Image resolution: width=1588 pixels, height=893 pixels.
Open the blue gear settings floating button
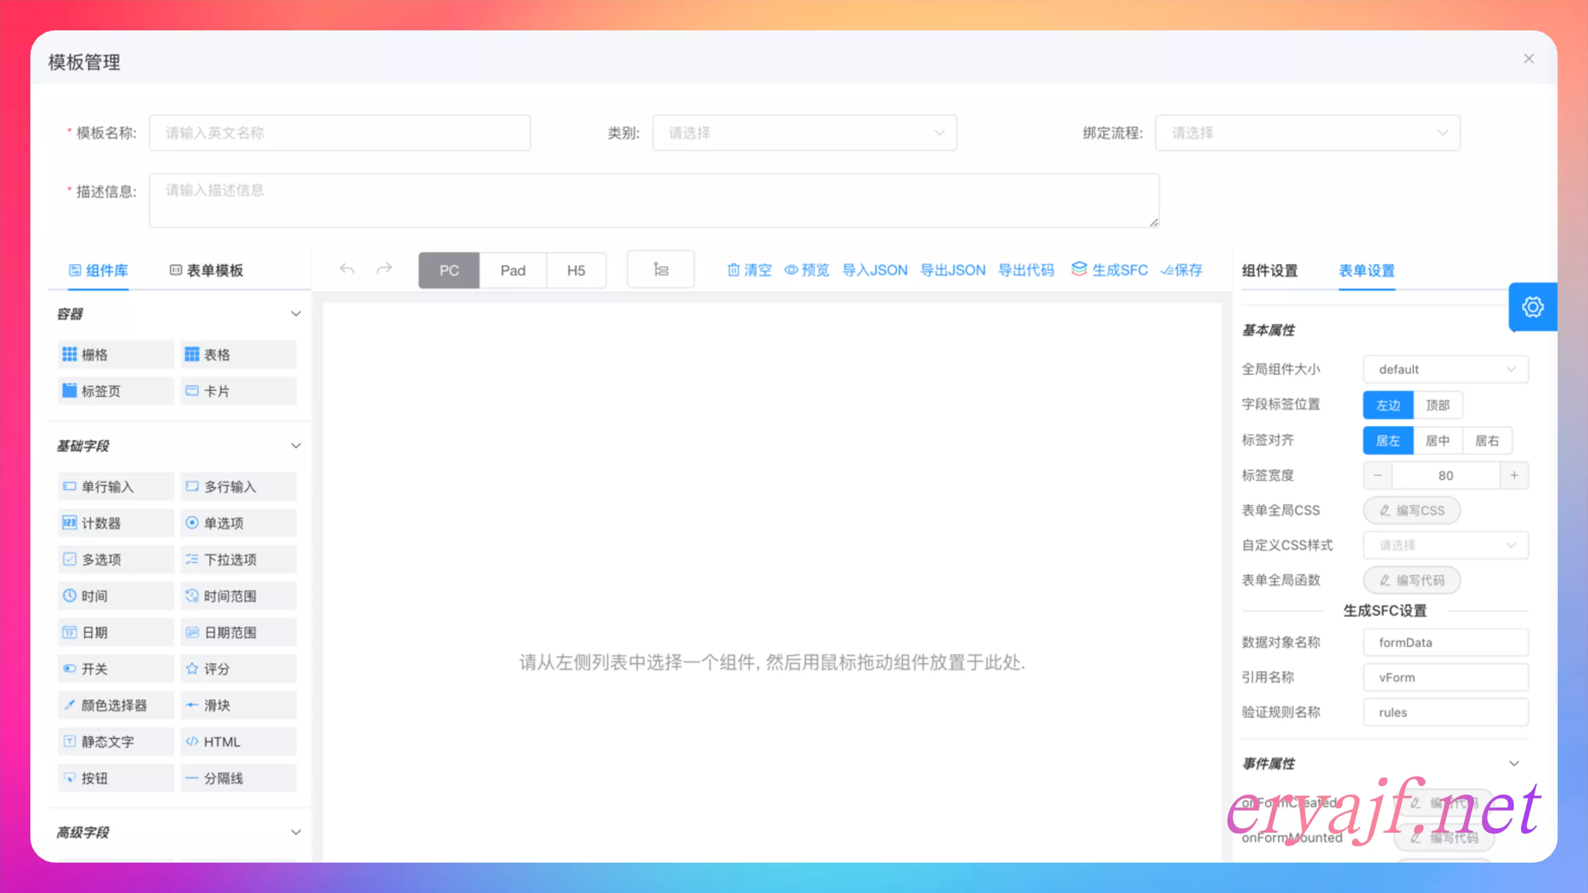(1532, 306)
